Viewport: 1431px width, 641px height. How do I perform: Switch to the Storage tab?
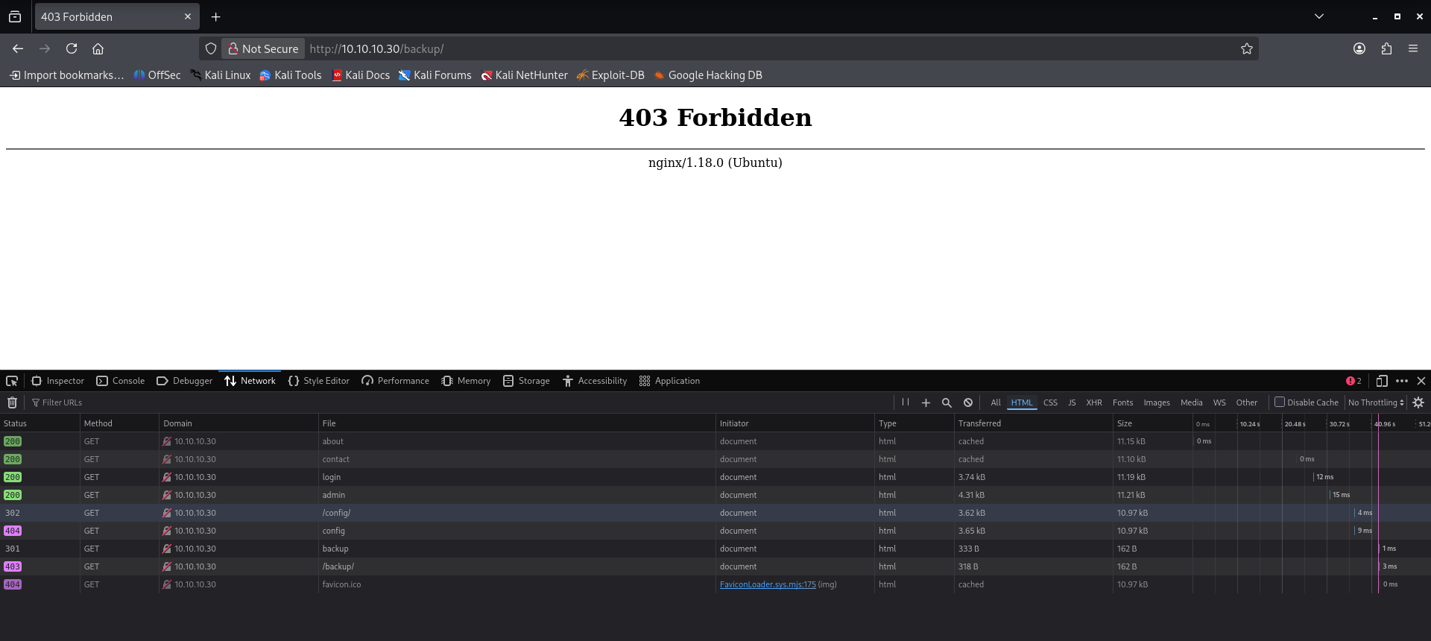pyautogui.click(x=526, y=381)
